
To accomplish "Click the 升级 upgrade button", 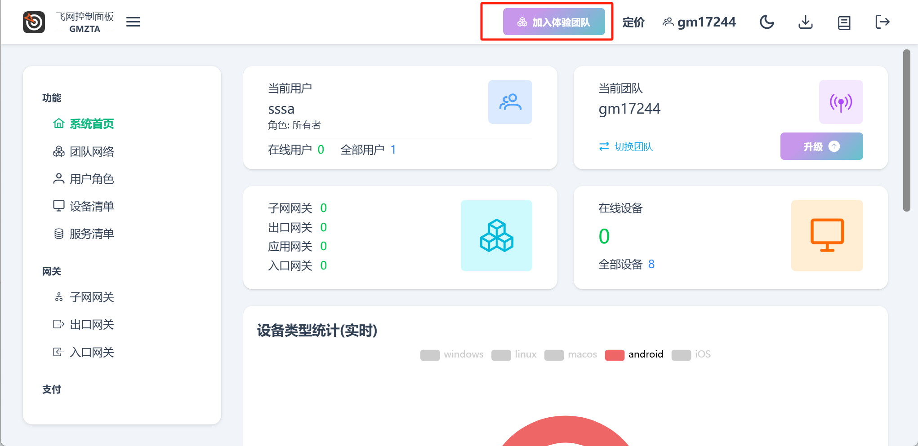I will coord(821,146).
